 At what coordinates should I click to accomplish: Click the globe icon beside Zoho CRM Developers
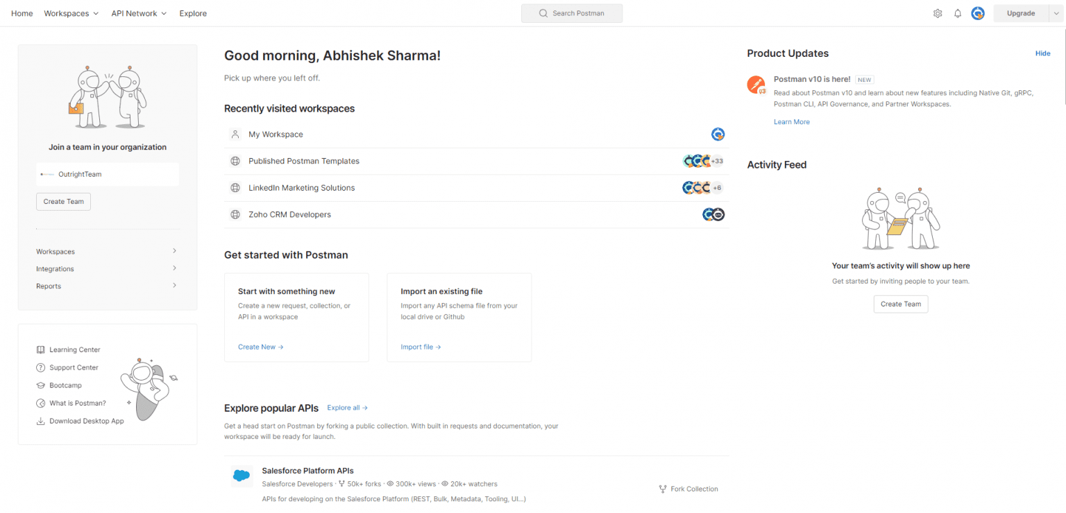tap(235, 214)
